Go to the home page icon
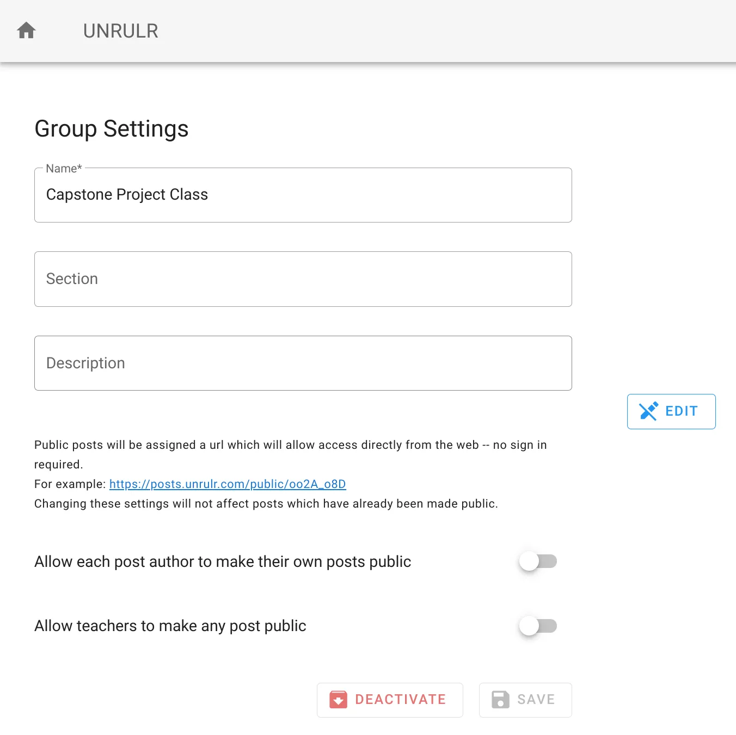The width and height of the screenshot is (736, 735). pos(26,30)
